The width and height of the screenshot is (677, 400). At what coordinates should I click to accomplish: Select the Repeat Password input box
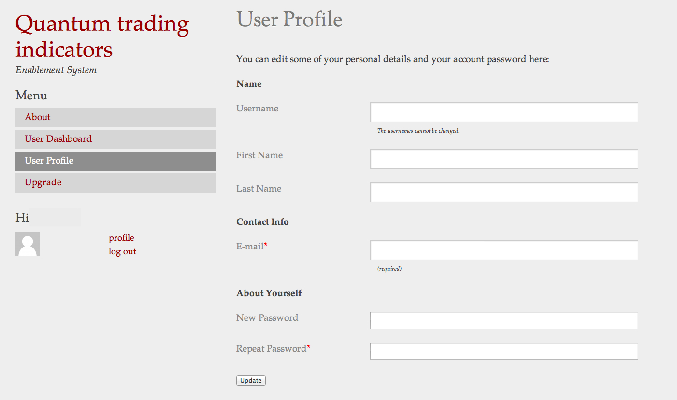click(x=504, y=351)
